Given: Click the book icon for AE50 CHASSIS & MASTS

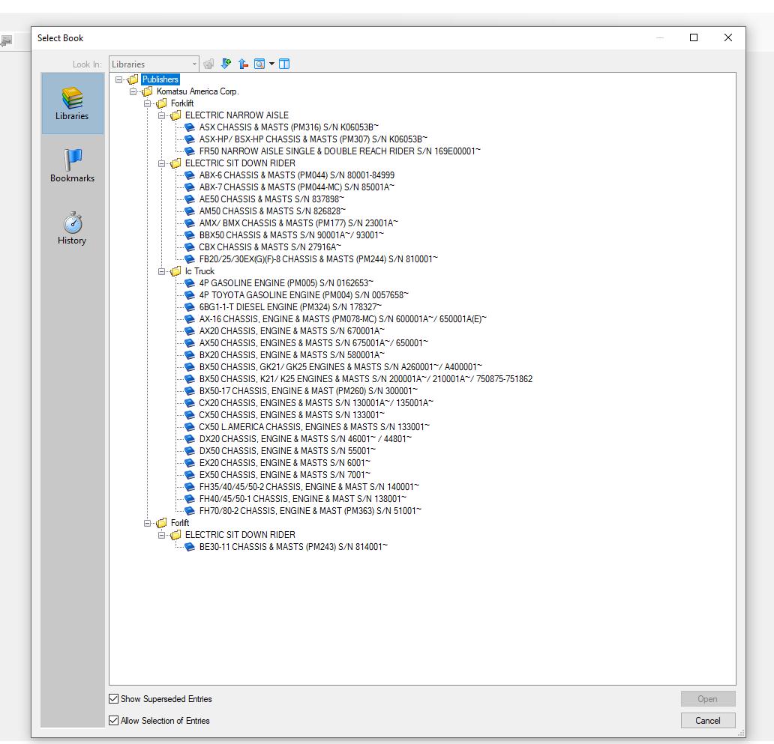Looking at the screenshot, I should click(190, 199).
